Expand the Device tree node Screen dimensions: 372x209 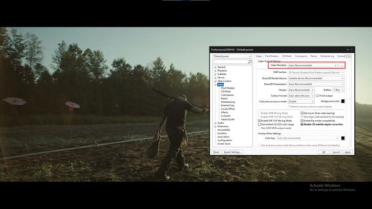point(215,77)
